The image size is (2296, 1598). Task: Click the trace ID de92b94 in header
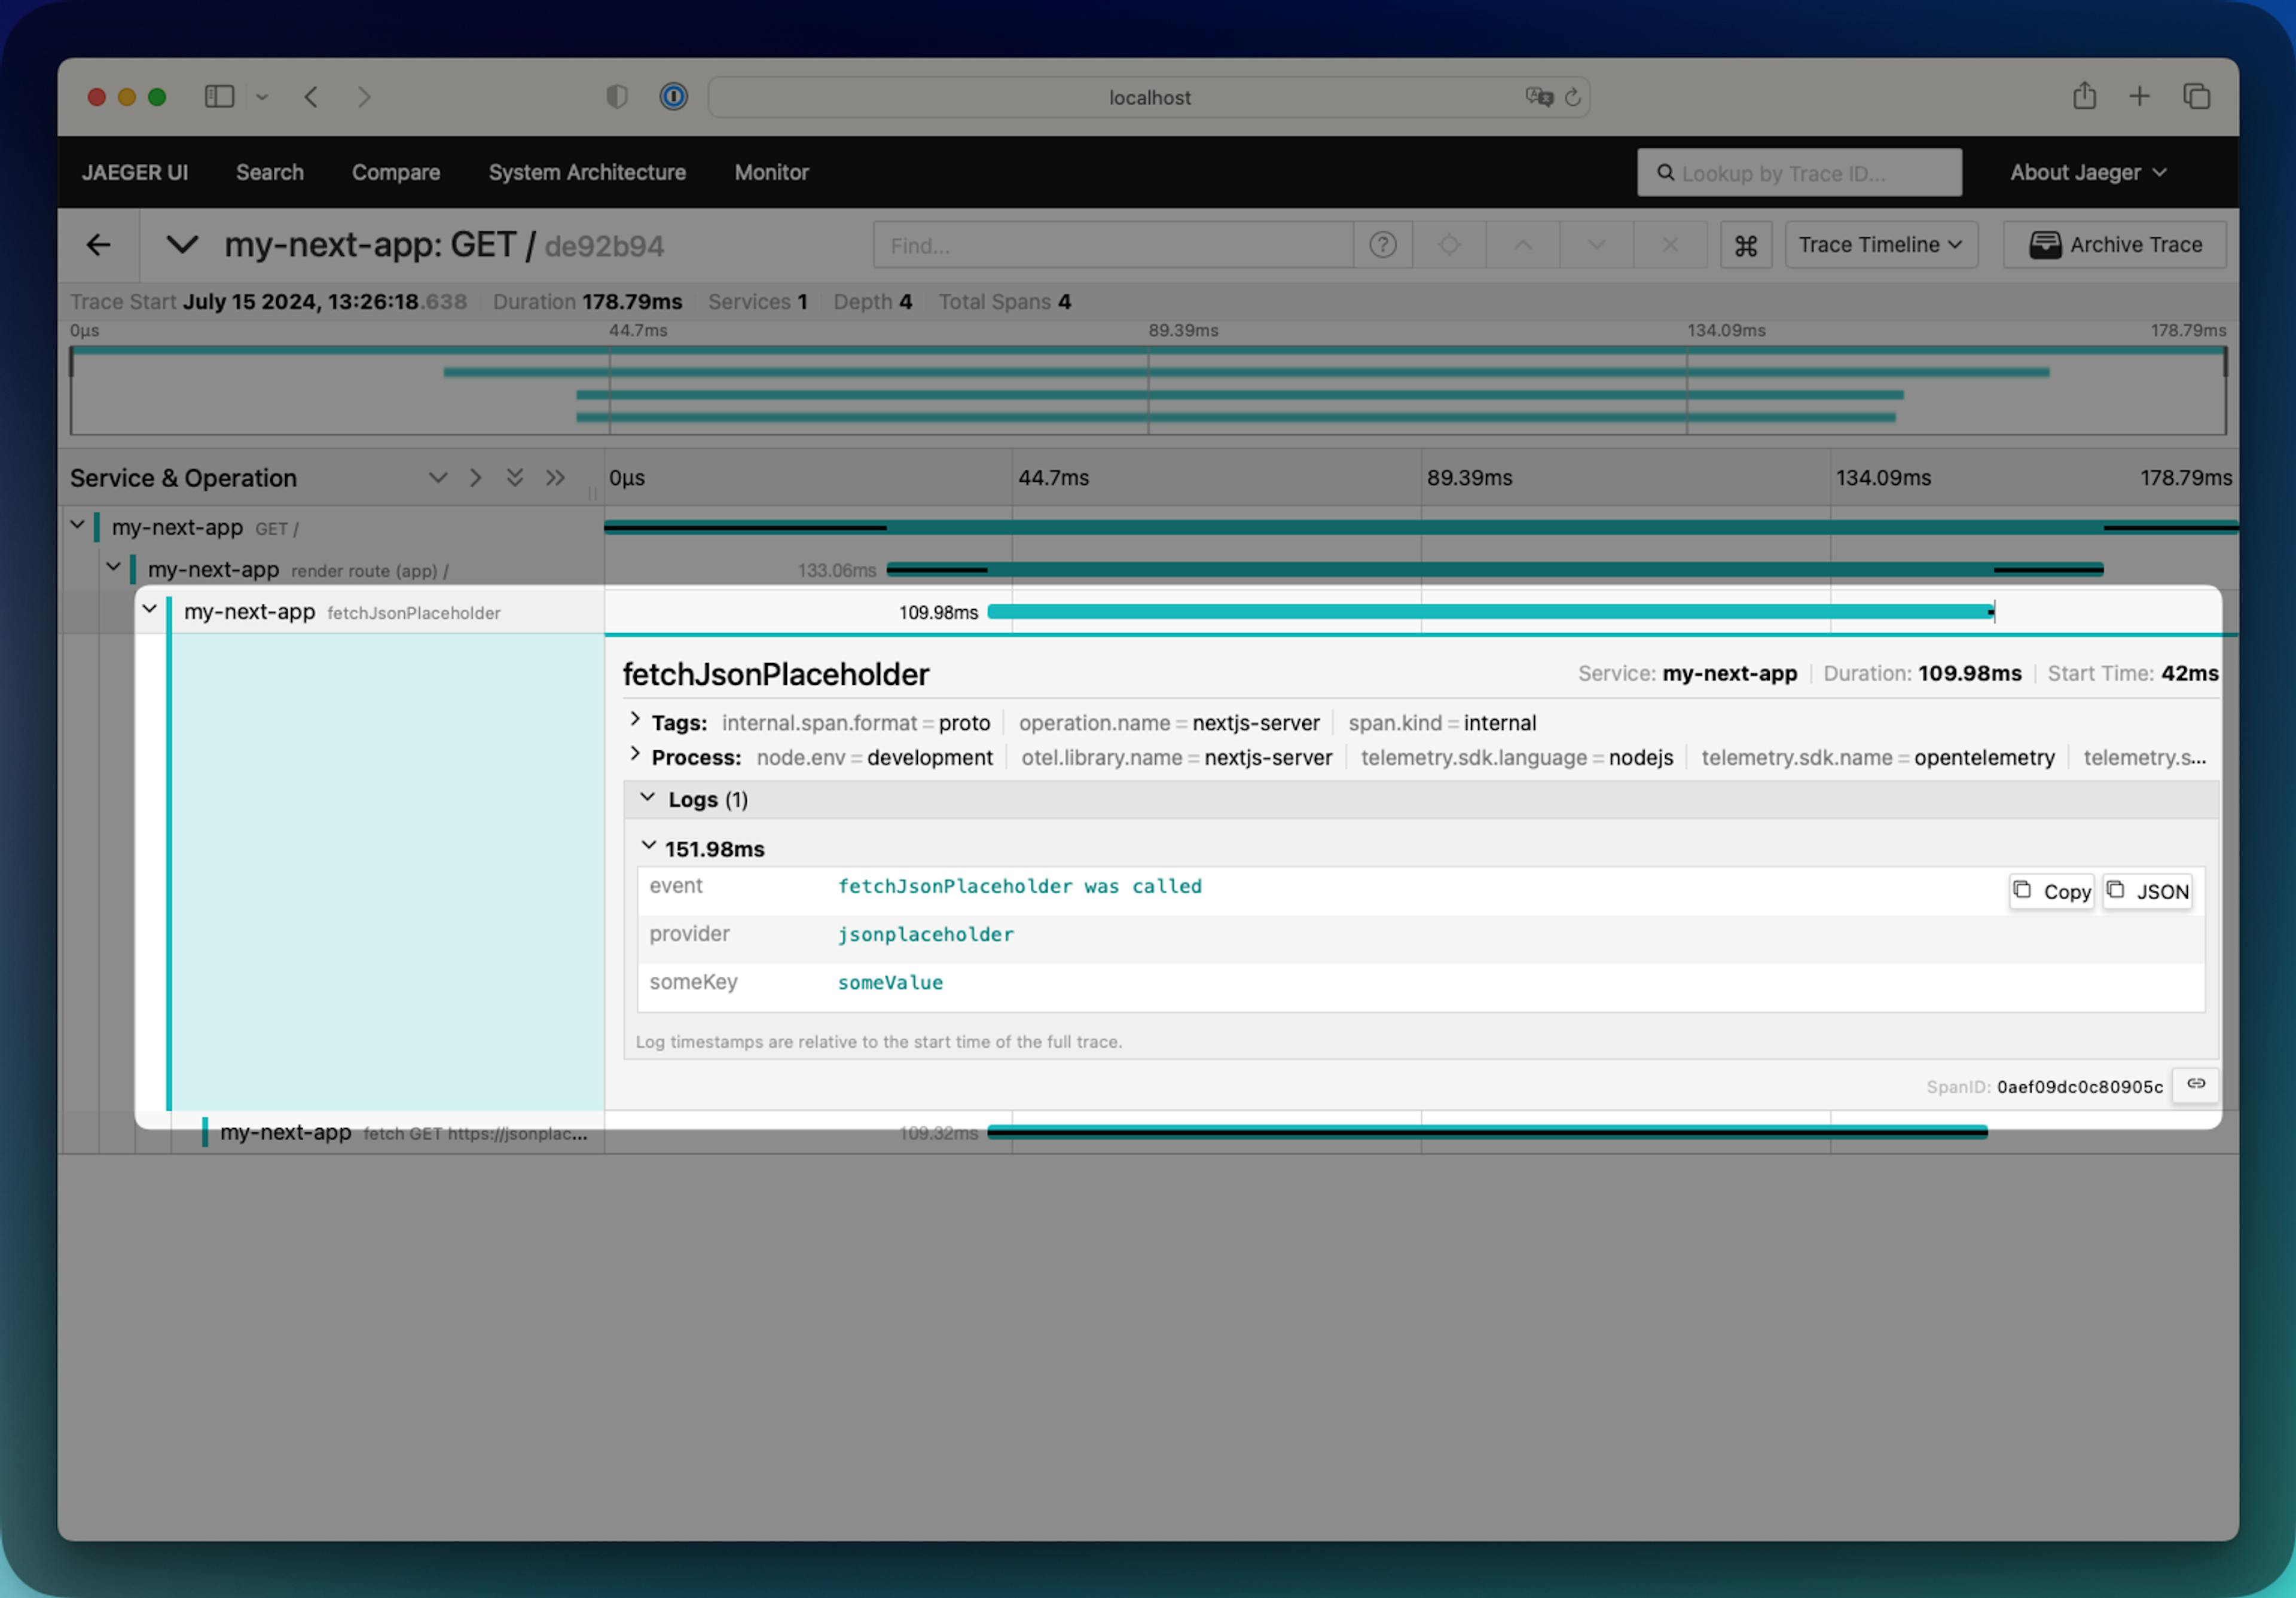[x=604, y=247]
